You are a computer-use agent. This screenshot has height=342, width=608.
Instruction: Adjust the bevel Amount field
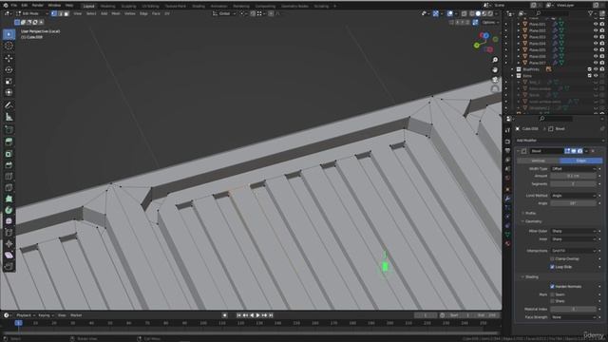[574, 176]
